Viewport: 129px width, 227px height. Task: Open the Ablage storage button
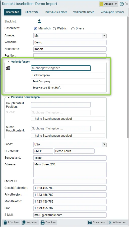(106, 4)
